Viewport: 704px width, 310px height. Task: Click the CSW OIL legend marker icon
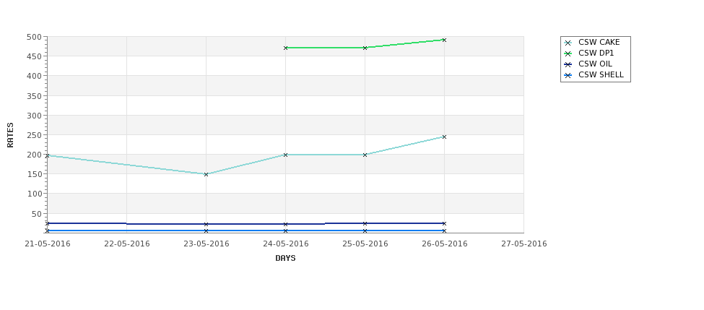point(568,64)
